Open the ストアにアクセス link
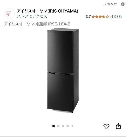This screenshot has height=137, width=126. 32,16
